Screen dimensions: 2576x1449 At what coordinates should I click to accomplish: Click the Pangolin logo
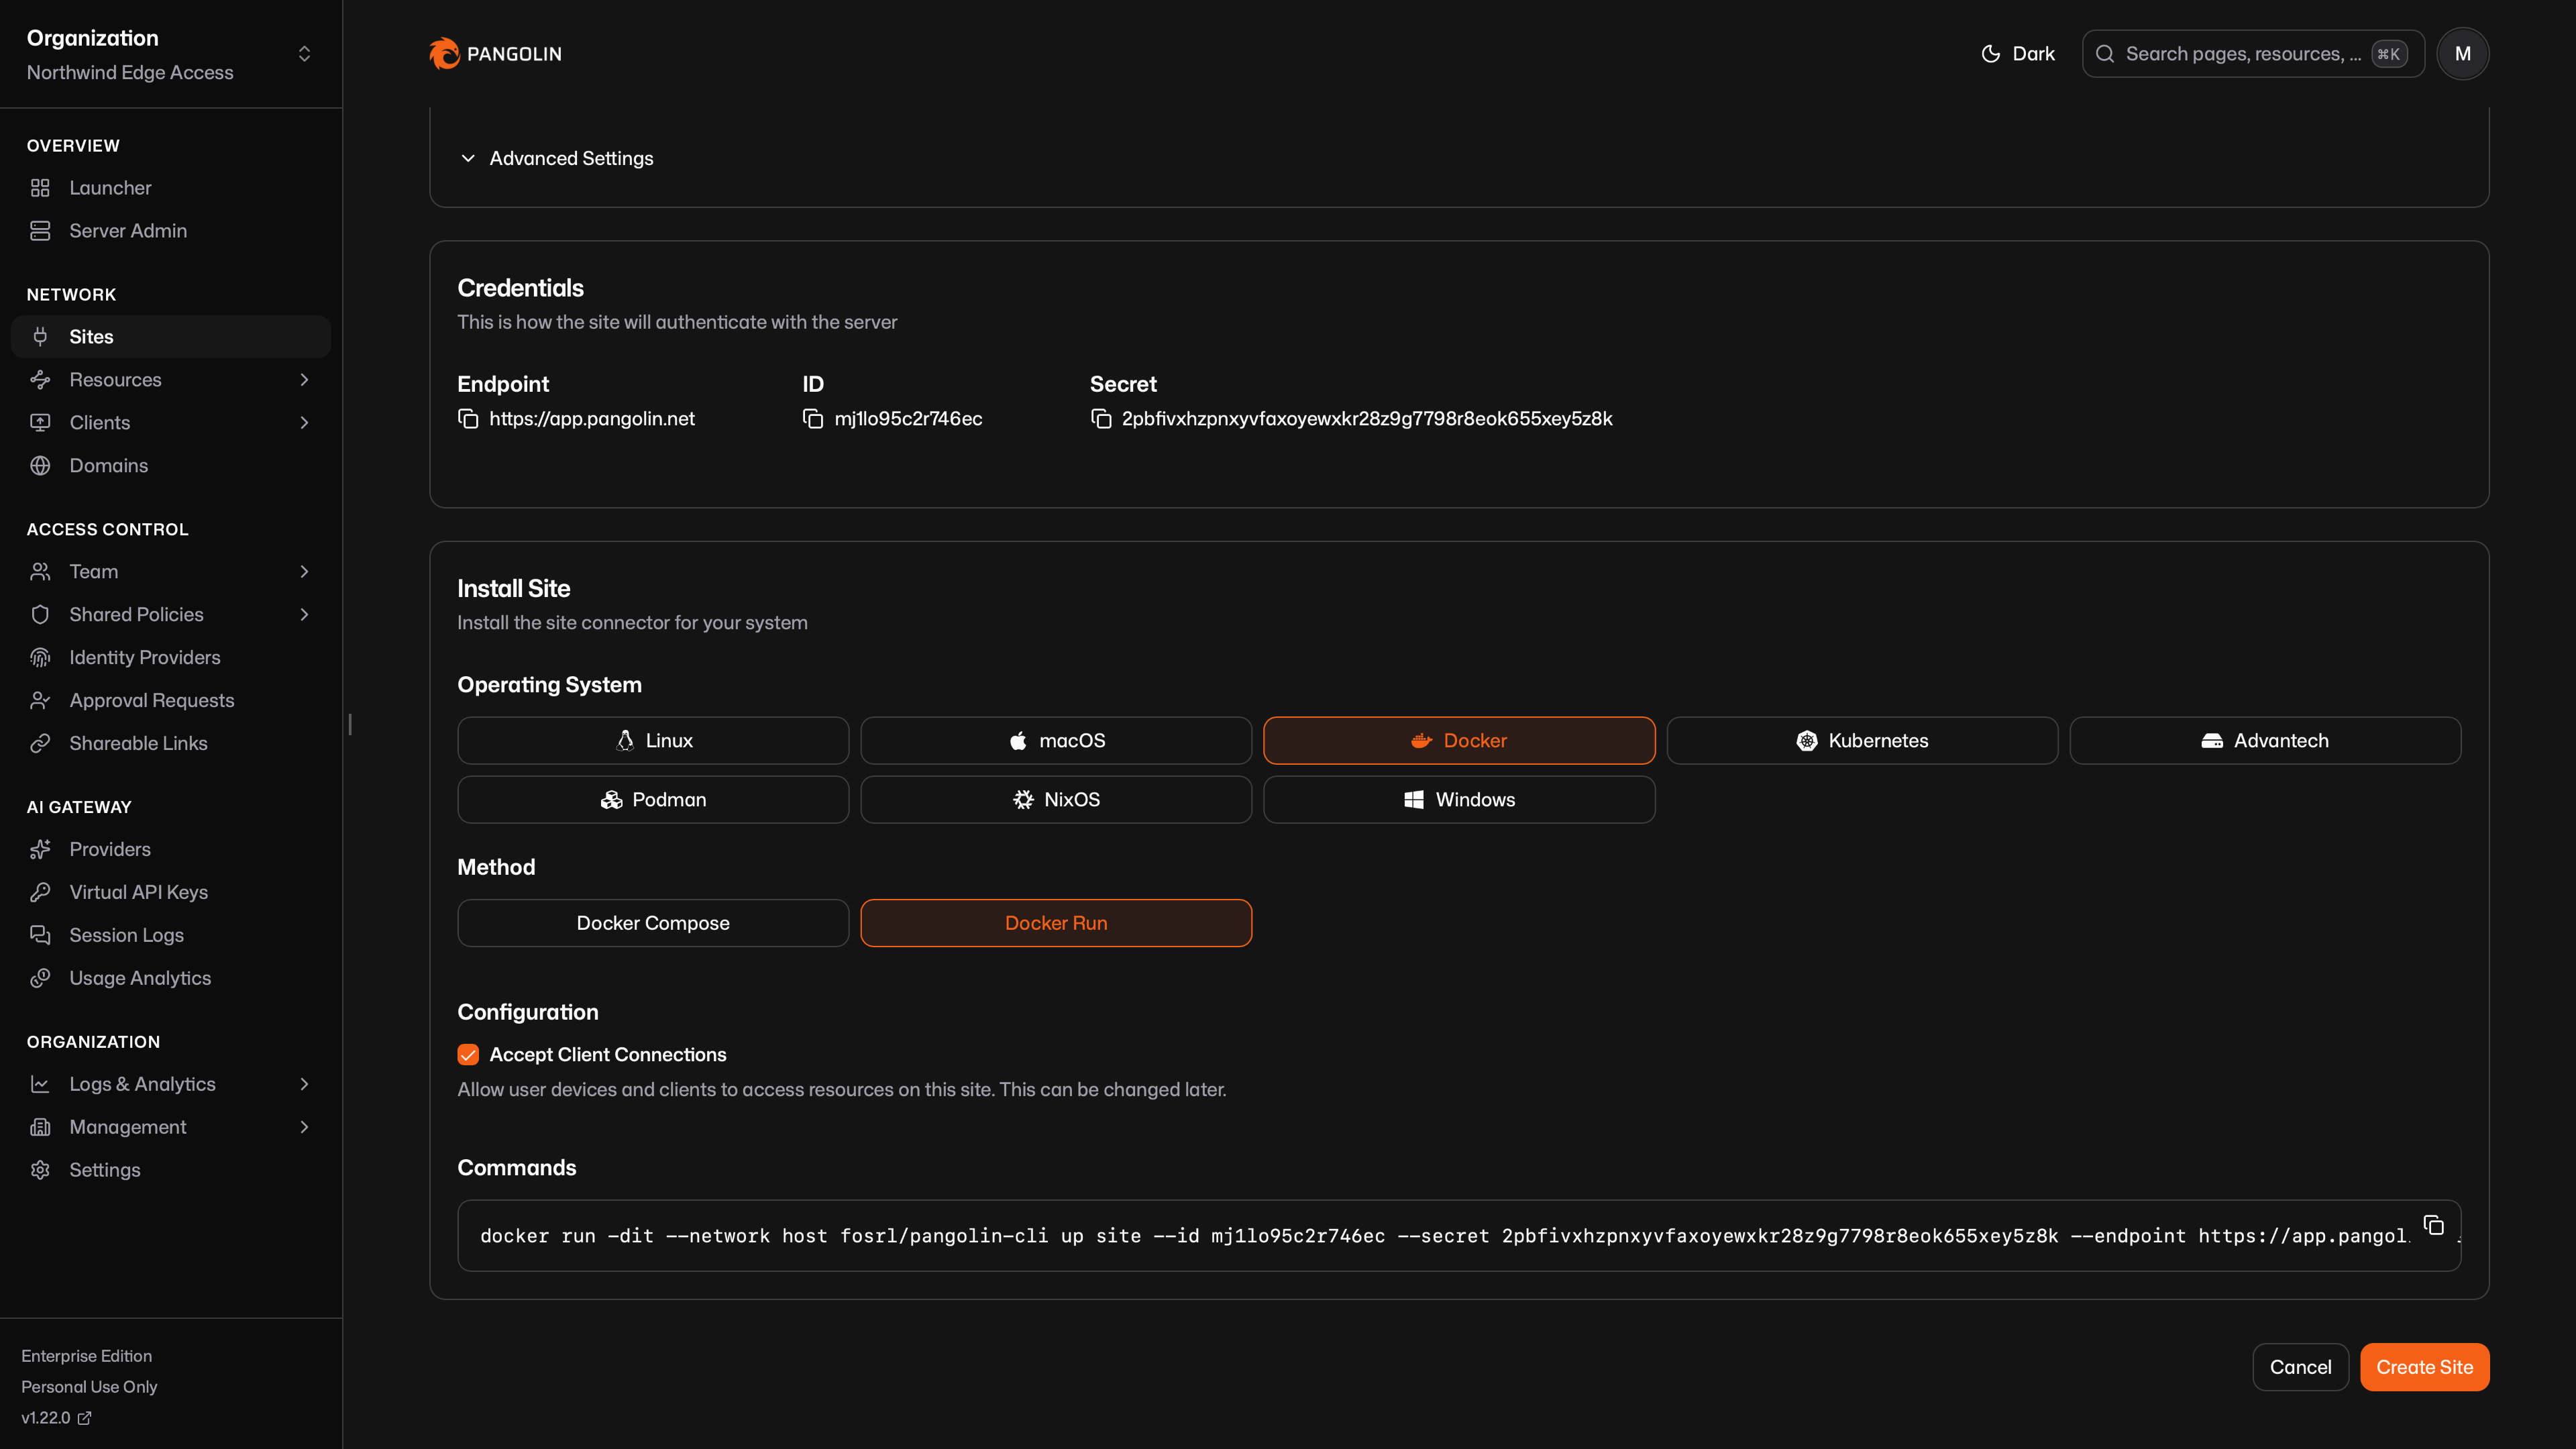coord(495,54)
